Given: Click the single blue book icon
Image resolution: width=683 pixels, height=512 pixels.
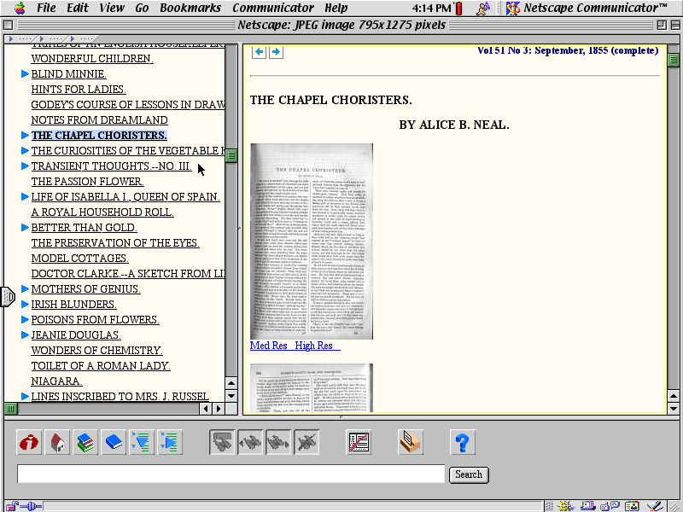Looking at the screenshot, I should (x=114, y=442).
